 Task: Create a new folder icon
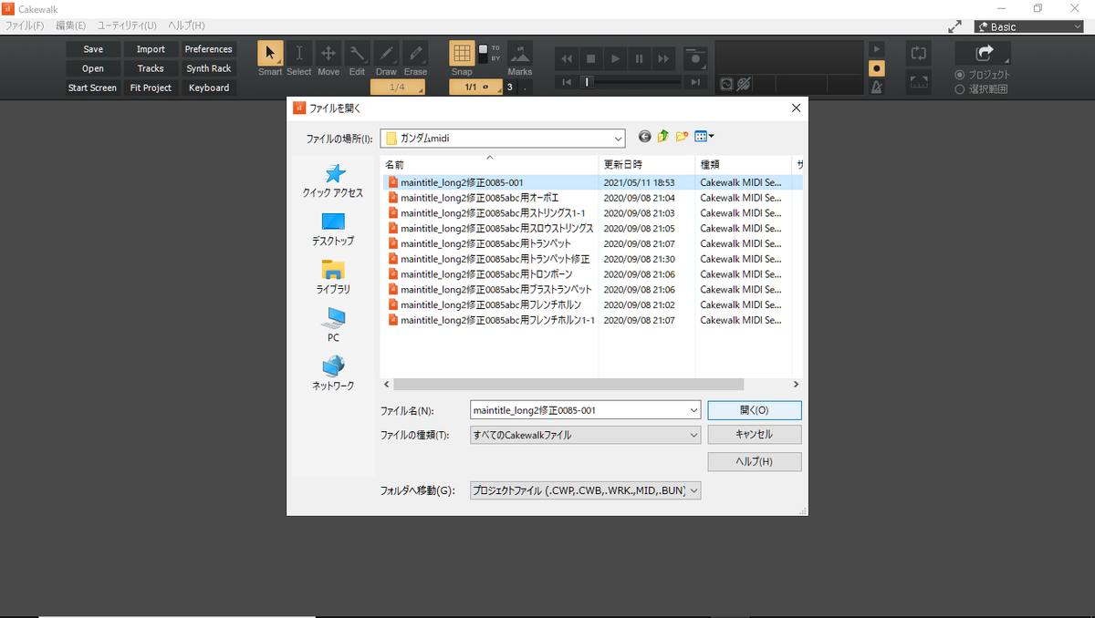[682, 137]
